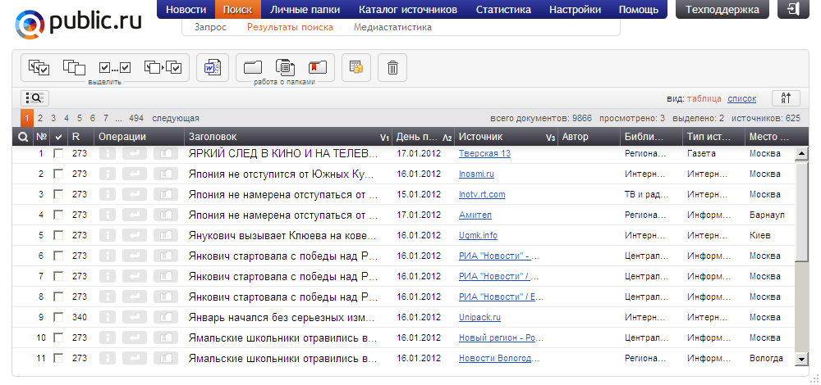Check the checkbox for row 9
Image resolution: width=821 pixels, height=385 pixels.
pyautogui.click(x=58, y=317)
